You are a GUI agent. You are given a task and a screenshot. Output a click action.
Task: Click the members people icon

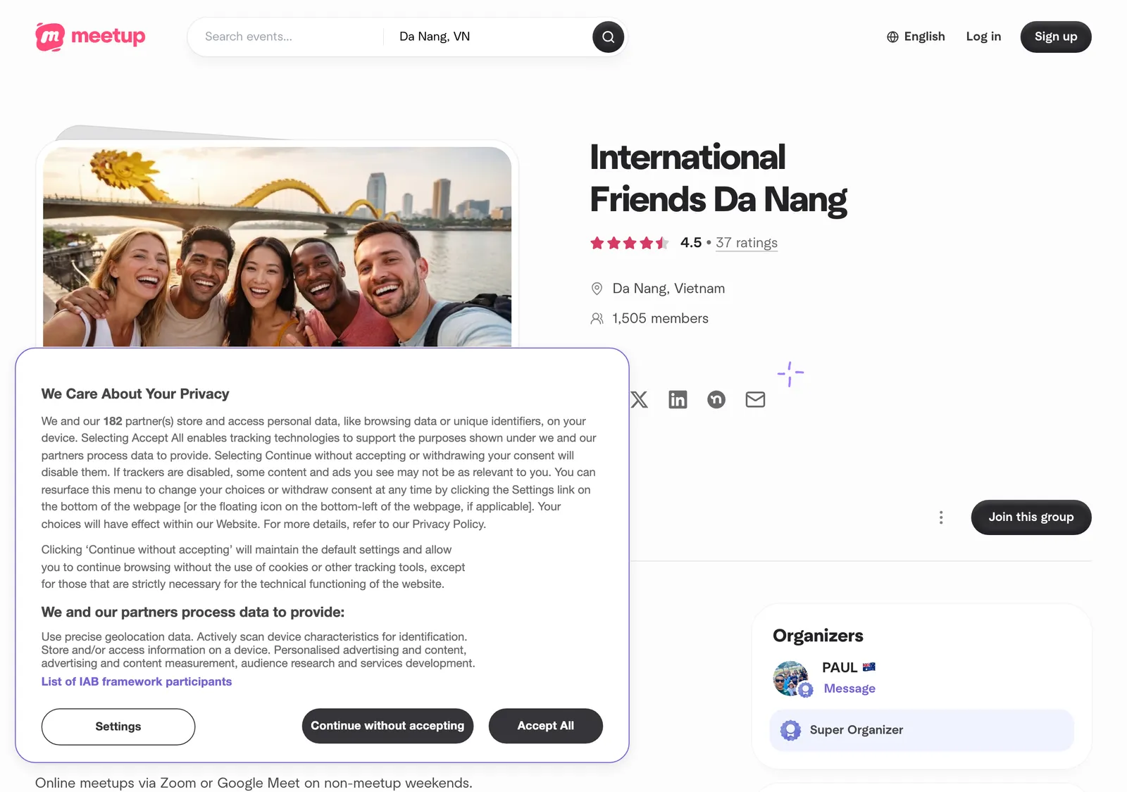(x=597, y=318)
